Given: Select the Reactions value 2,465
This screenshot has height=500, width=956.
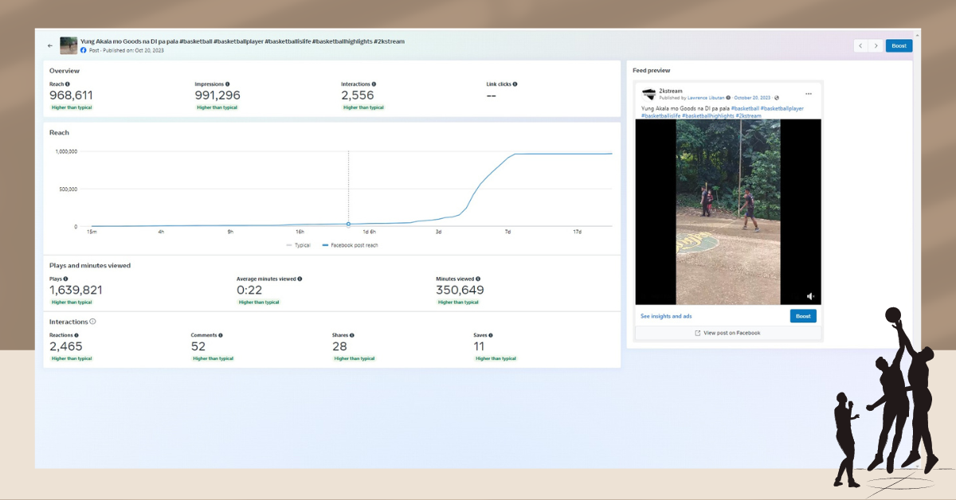Looking at the screenshot, I should click(66, 346).
